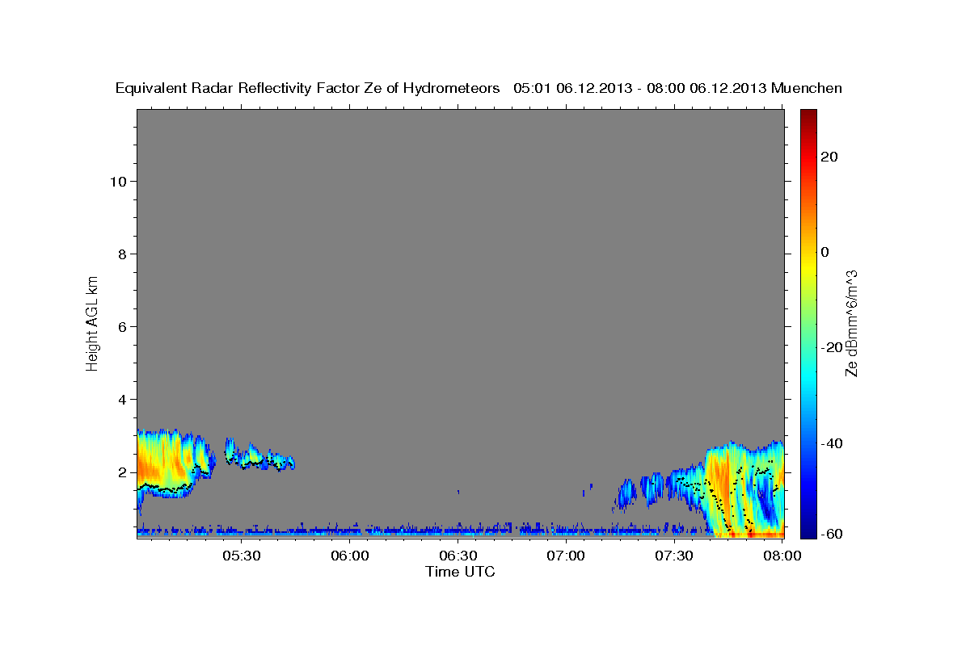The width and height of the screenshot is (970, 646).
Task: Click the colorbar value label -60
Action: [x=833, y=533]
